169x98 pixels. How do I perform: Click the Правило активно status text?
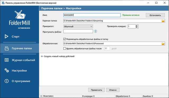point(131,15)
